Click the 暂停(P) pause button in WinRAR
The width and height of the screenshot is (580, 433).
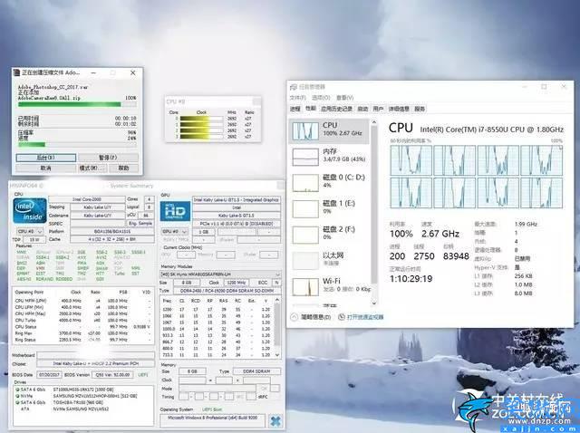click(108, 158)
